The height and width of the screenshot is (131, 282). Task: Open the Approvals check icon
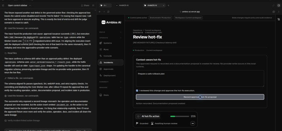pos(101,69)
